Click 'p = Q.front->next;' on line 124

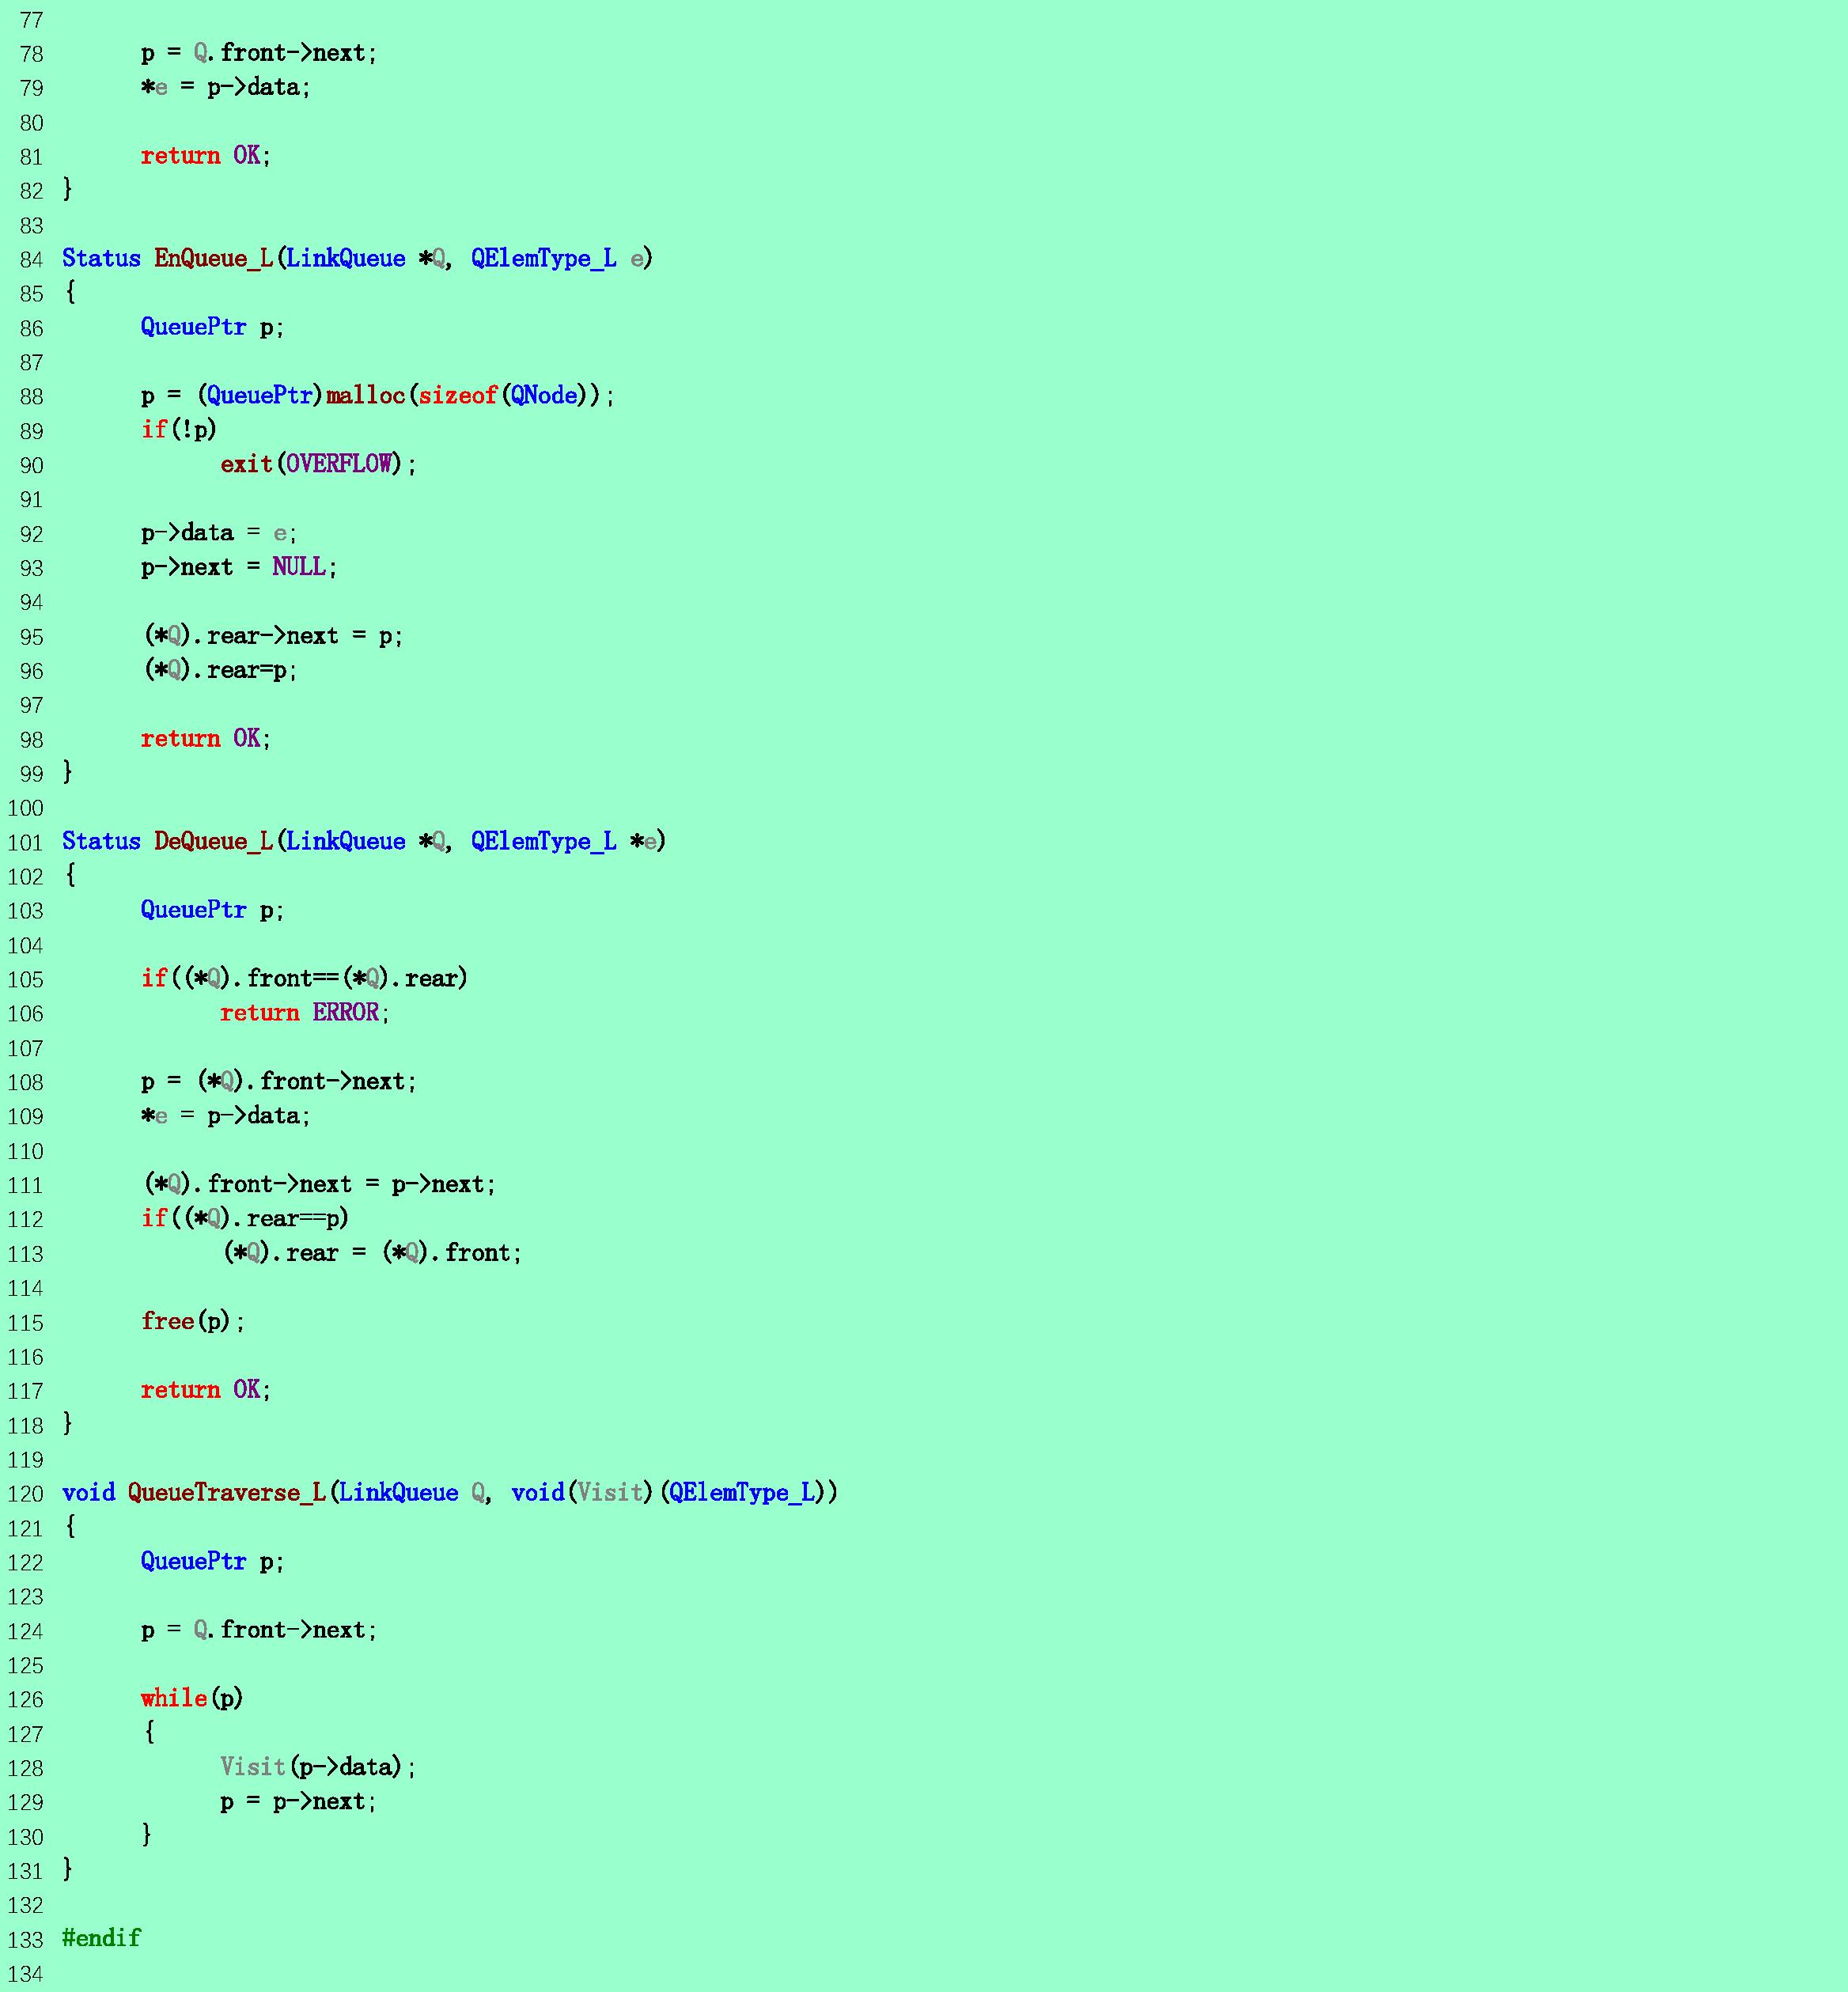pyautogui.click(x=259, y=1630)
